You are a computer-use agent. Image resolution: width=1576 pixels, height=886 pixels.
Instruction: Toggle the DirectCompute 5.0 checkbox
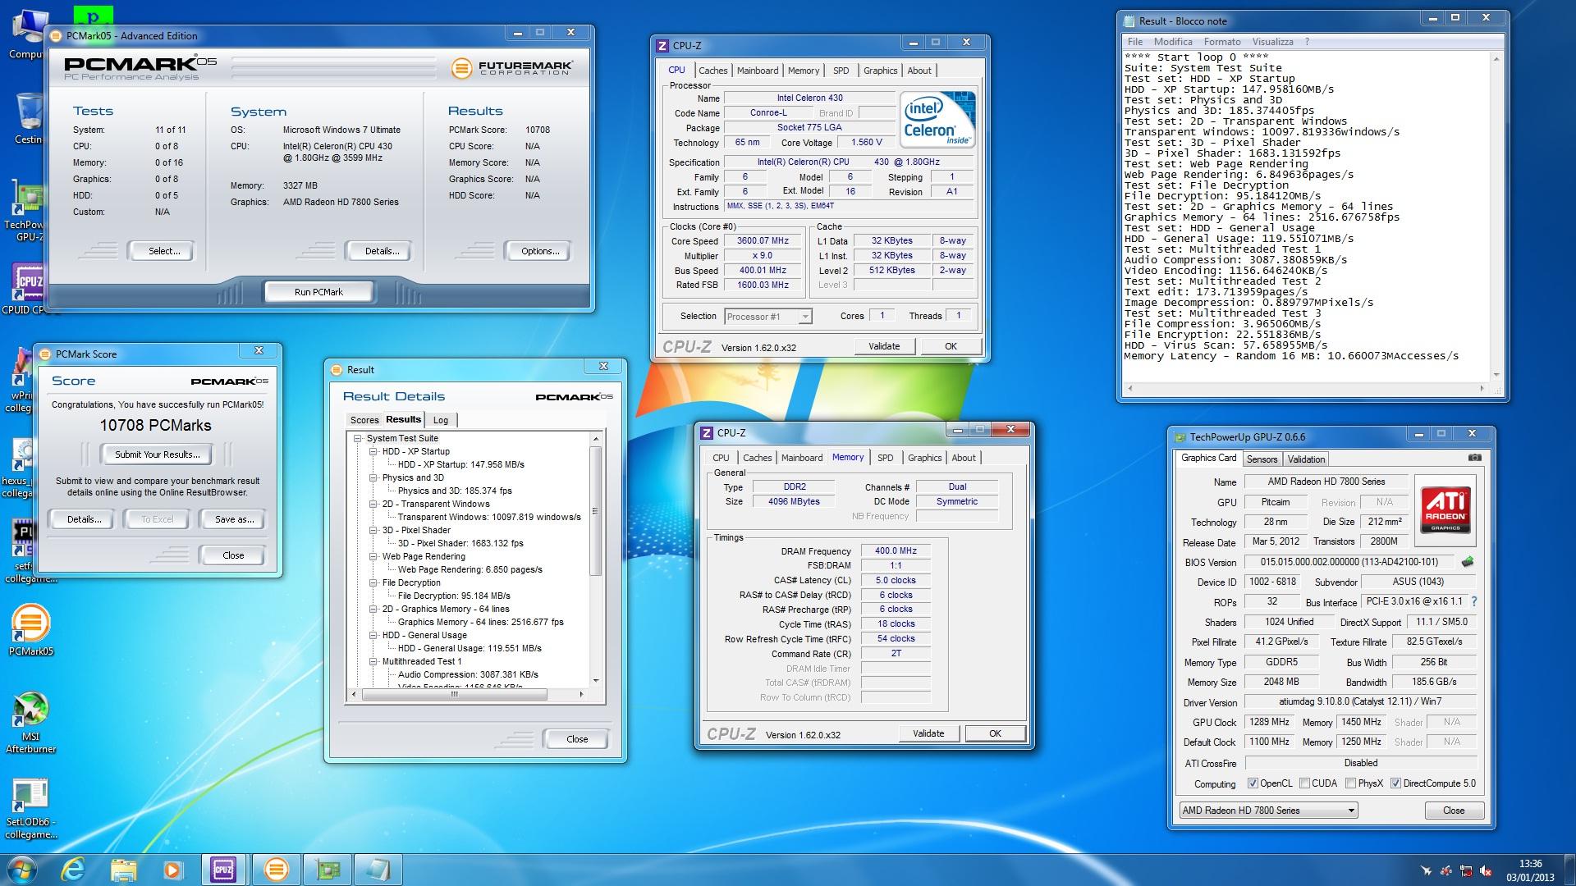point(1396,783)
